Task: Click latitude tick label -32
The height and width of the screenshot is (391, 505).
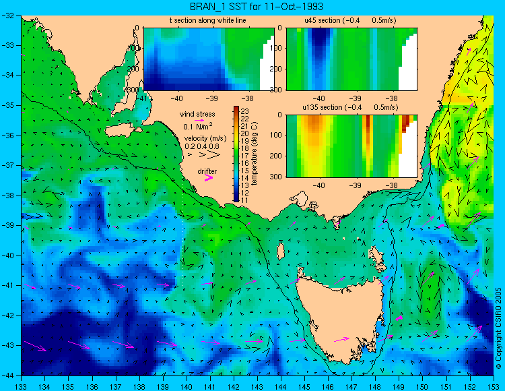Action: click(x=7, y=16)
